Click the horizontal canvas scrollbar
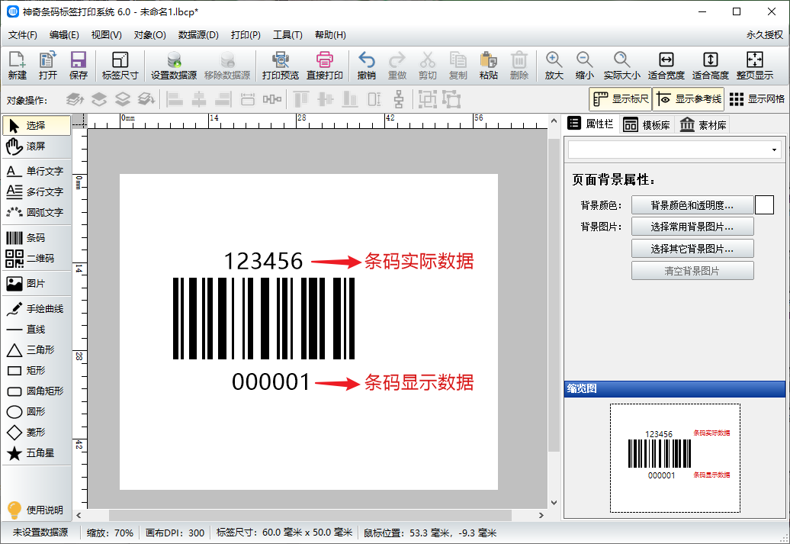790x544 pixels. click(x=310, y=515)
